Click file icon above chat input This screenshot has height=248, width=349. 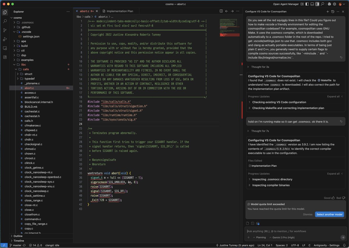(248, 223)
